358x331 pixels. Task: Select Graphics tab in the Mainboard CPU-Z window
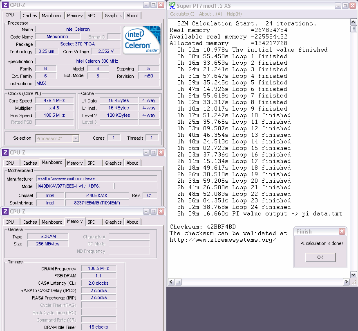coord(113,163)
